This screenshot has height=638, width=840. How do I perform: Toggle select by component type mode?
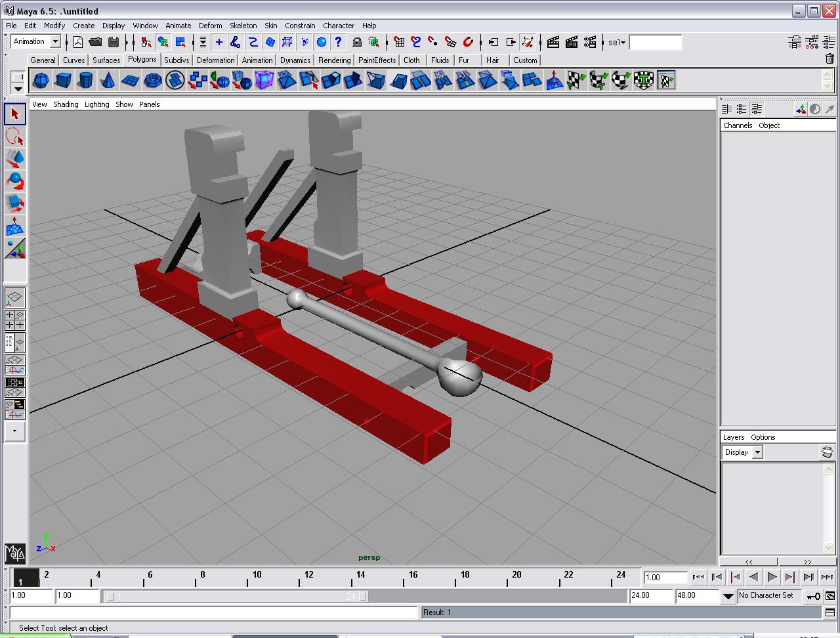[x=180, y=42]
